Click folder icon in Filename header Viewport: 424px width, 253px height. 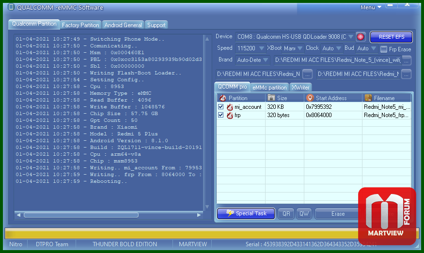coord(368,98)
